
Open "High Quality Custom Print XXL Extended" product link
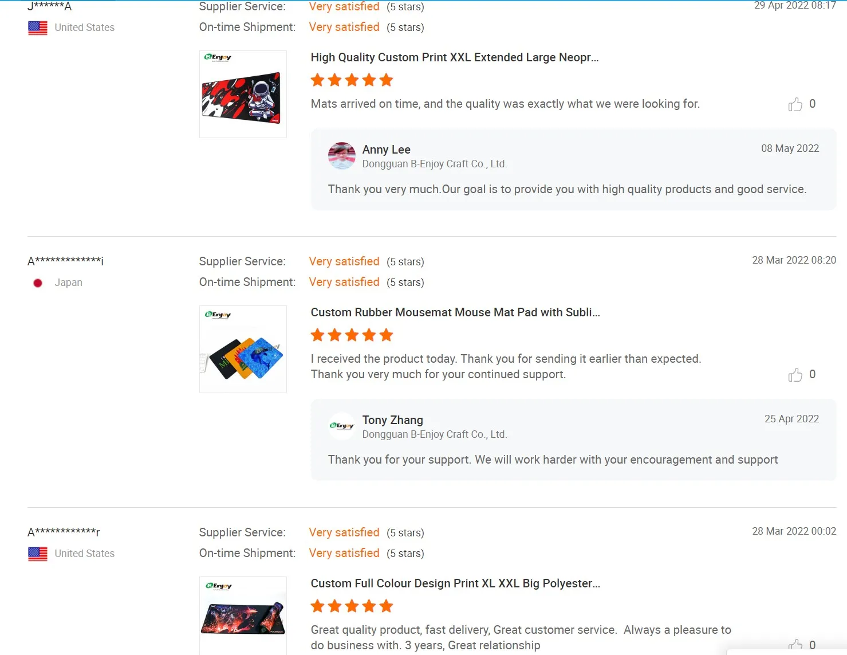click(454, 57)
